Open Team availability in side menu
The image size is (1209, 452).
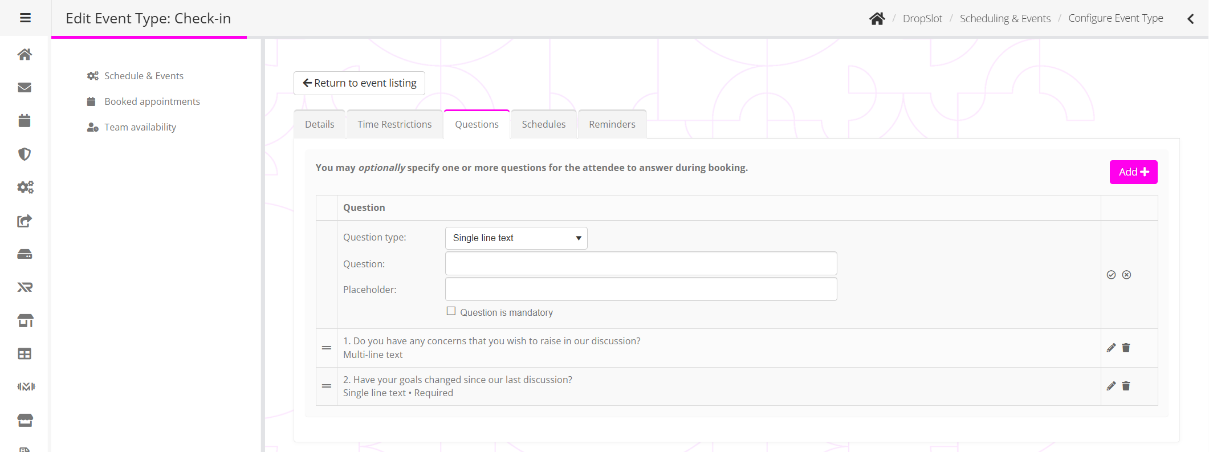[140, 127]
